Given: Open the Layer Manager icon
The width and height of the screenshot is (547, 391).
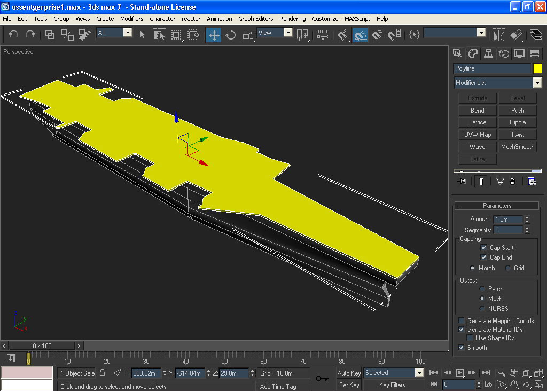Looking at the screenshot, I should (536, 35).
